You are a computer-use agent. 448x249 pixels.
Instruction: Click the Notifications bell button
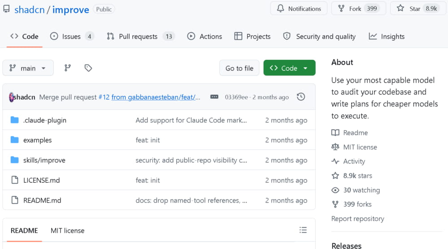point(299,8)
